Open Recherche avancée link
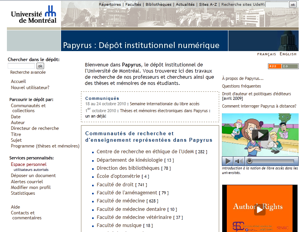 28,72
